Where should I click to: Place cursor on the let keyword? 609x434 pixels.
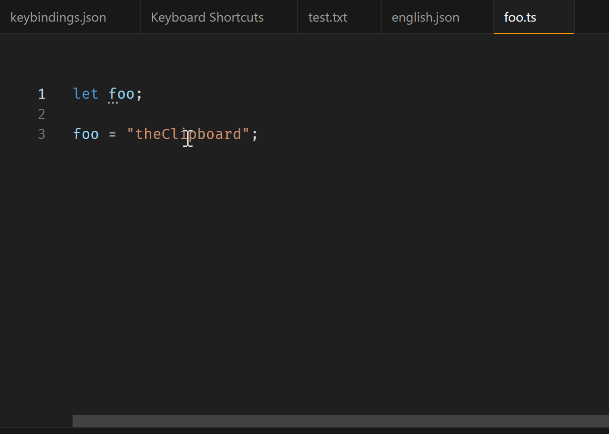pyautogui.click(x=85, y=94)
